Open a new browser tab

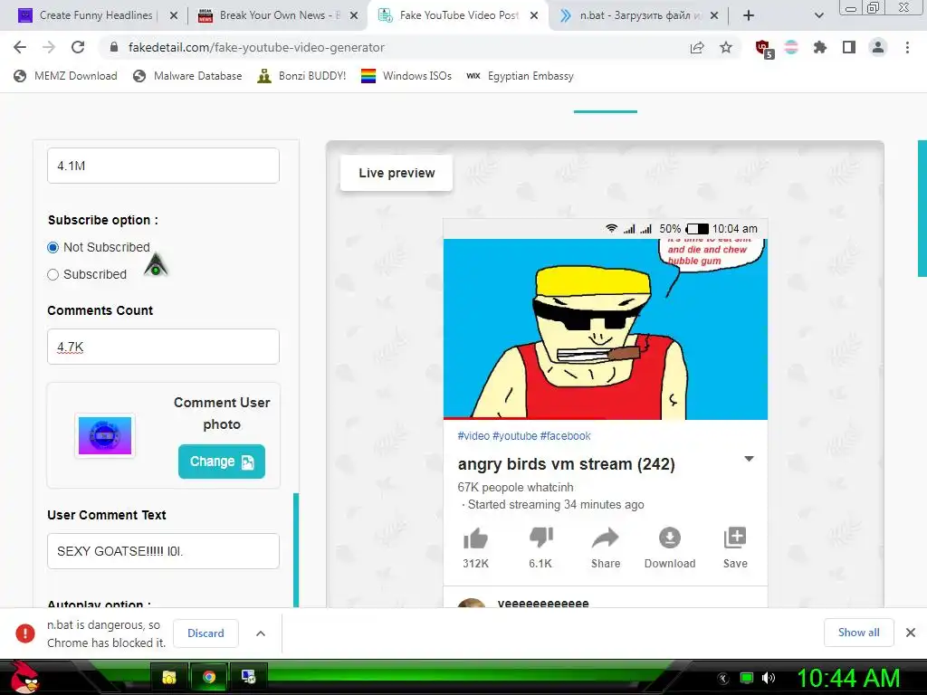click(749, 15)
